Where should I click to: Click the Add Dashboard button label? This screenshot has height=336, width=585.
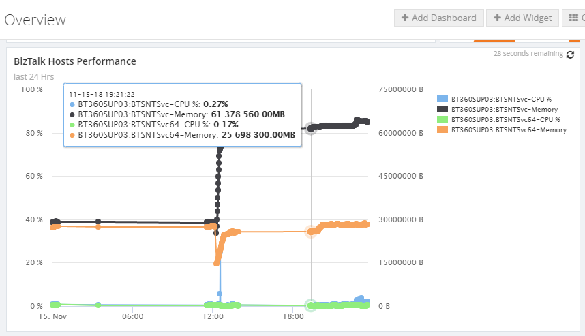[443, 18]
